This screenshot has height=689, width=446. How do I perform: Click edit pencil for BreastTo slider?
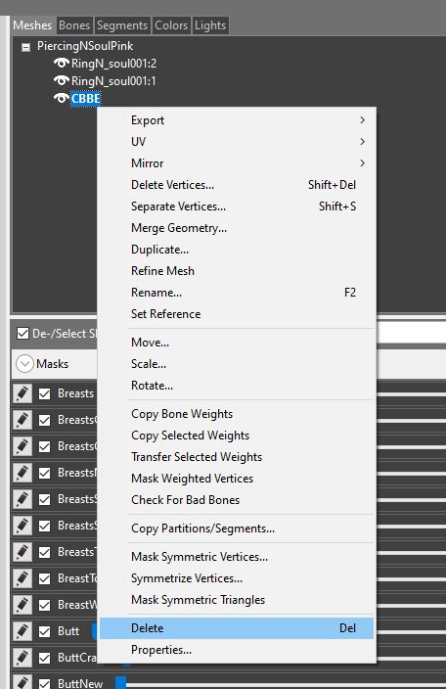point(22,578)
